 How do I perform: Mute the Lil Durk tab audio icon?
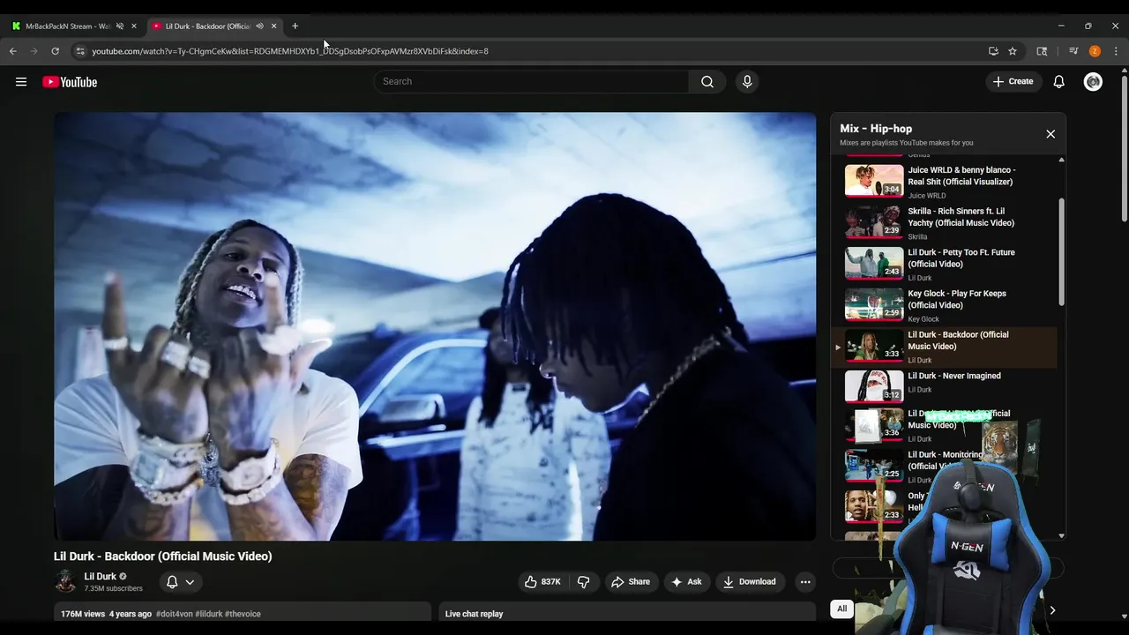pos(259,26)
